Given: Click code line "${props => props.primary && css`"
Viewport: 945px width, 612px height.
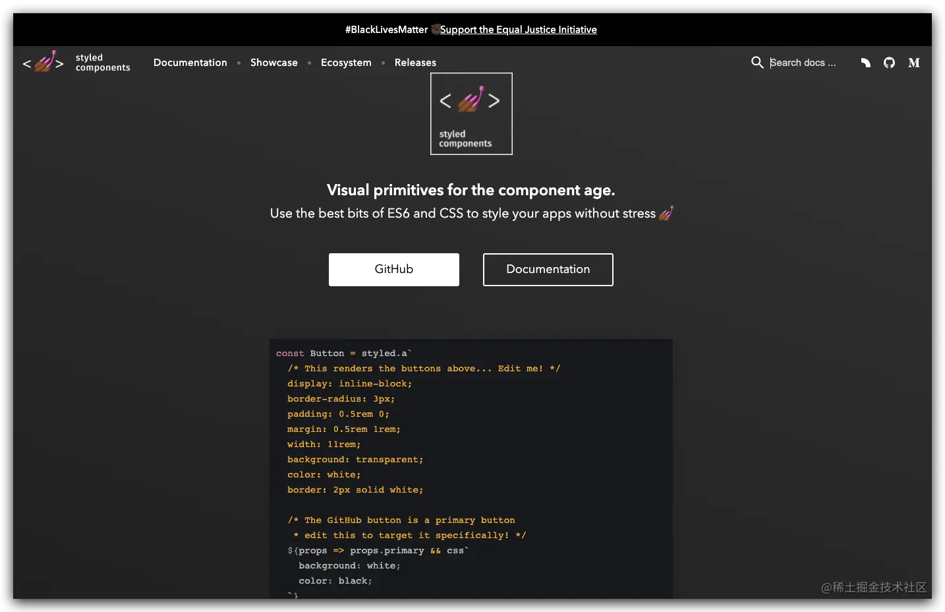Looking at the screenshot, I should (x=378, y=551).
